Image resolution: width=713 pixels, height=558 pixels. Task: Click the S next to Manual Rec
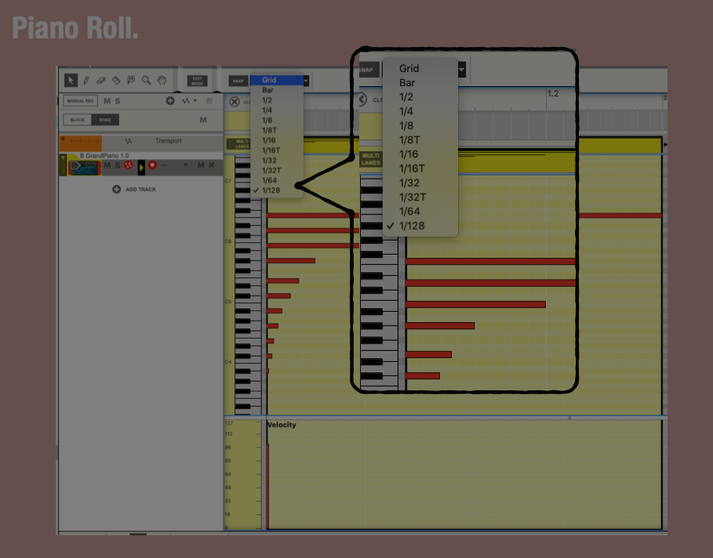click(118, 101)
